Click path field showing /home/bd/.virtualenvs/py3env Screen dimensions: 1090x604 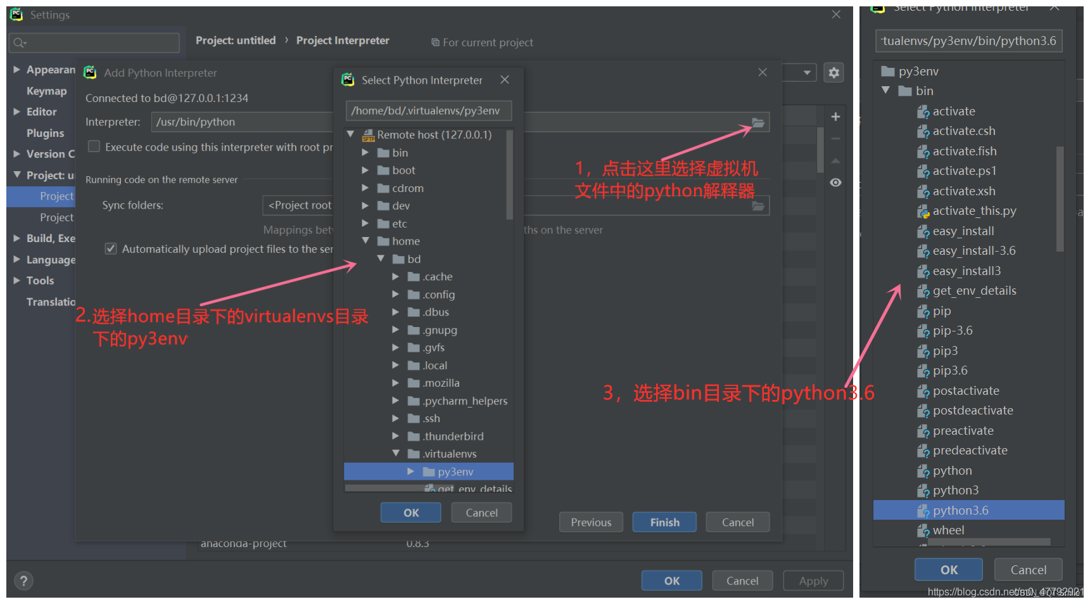tap(428, 110)
